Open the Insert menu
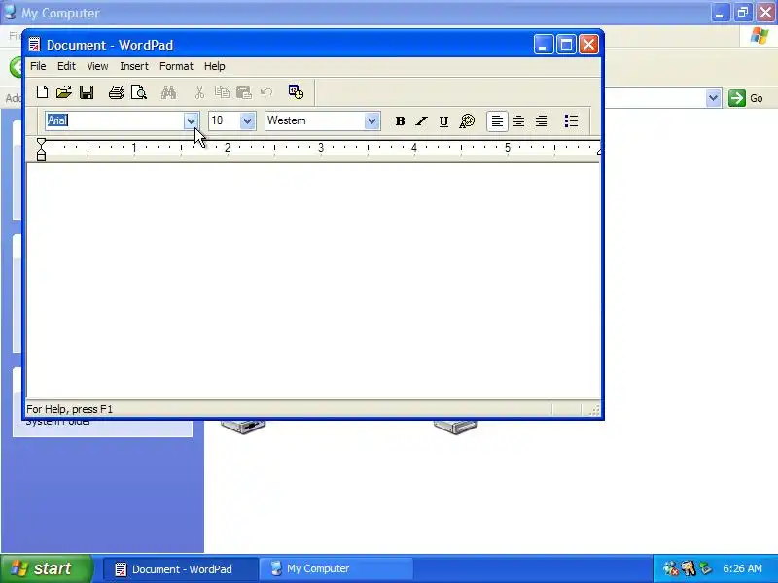The width and height of the screenshot is (778, 583). (134, 66)
